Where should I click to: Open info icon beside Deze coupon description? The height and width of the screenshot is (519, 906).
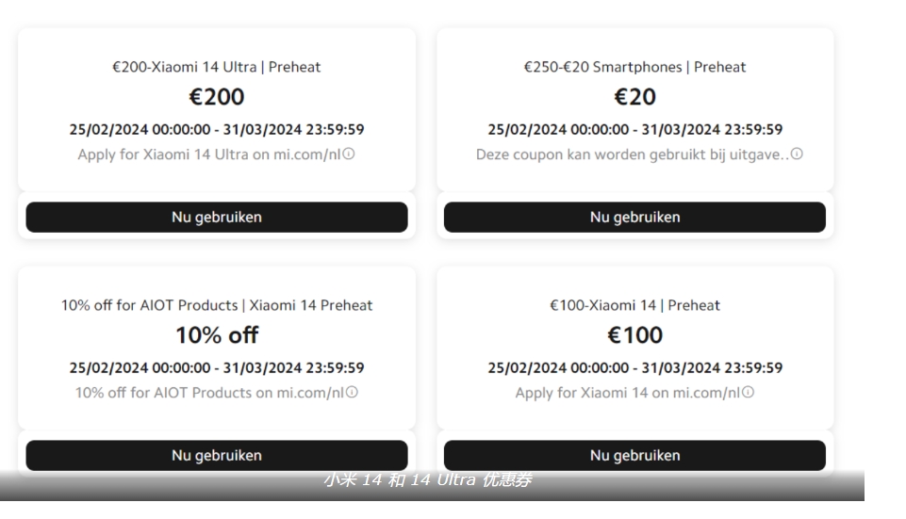point(797,154)
